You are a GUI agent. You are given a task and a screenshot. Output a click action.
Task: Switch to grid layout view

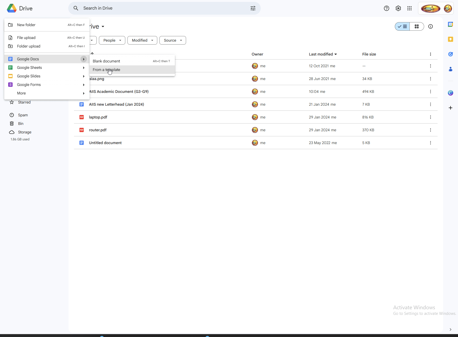pos(417,26)
